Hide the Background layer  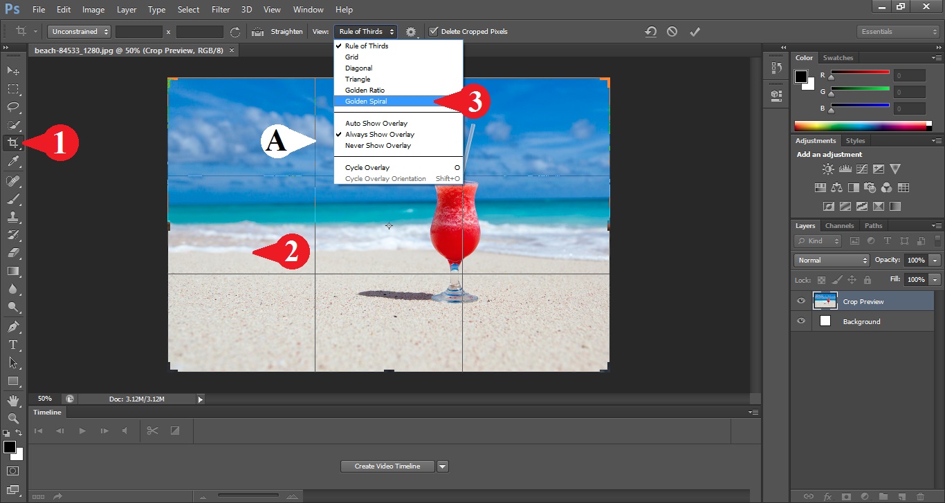point(801,321)
